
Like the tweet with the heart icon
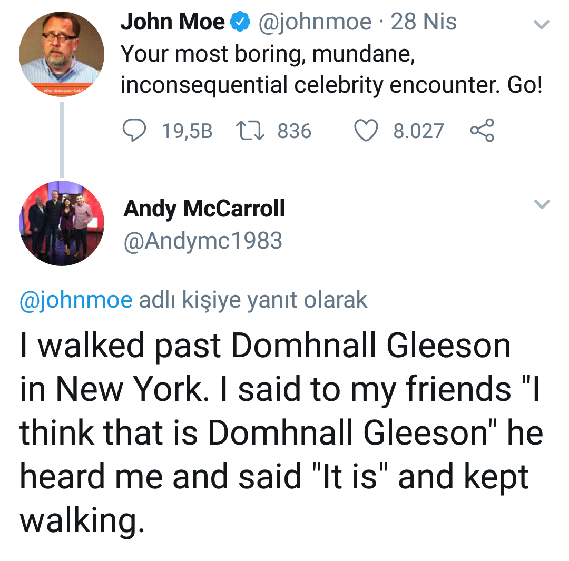(366, 131)
